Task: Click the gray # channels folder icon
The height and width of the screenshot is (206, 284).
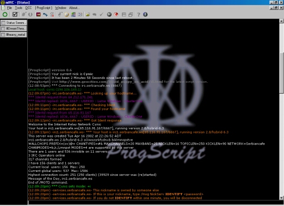Action: tap(24, 14)
